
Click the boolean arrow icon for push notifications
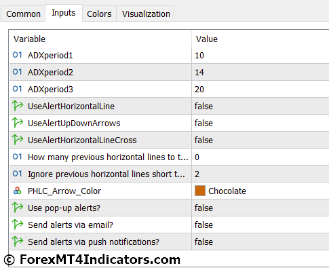[x=18, y=242]
